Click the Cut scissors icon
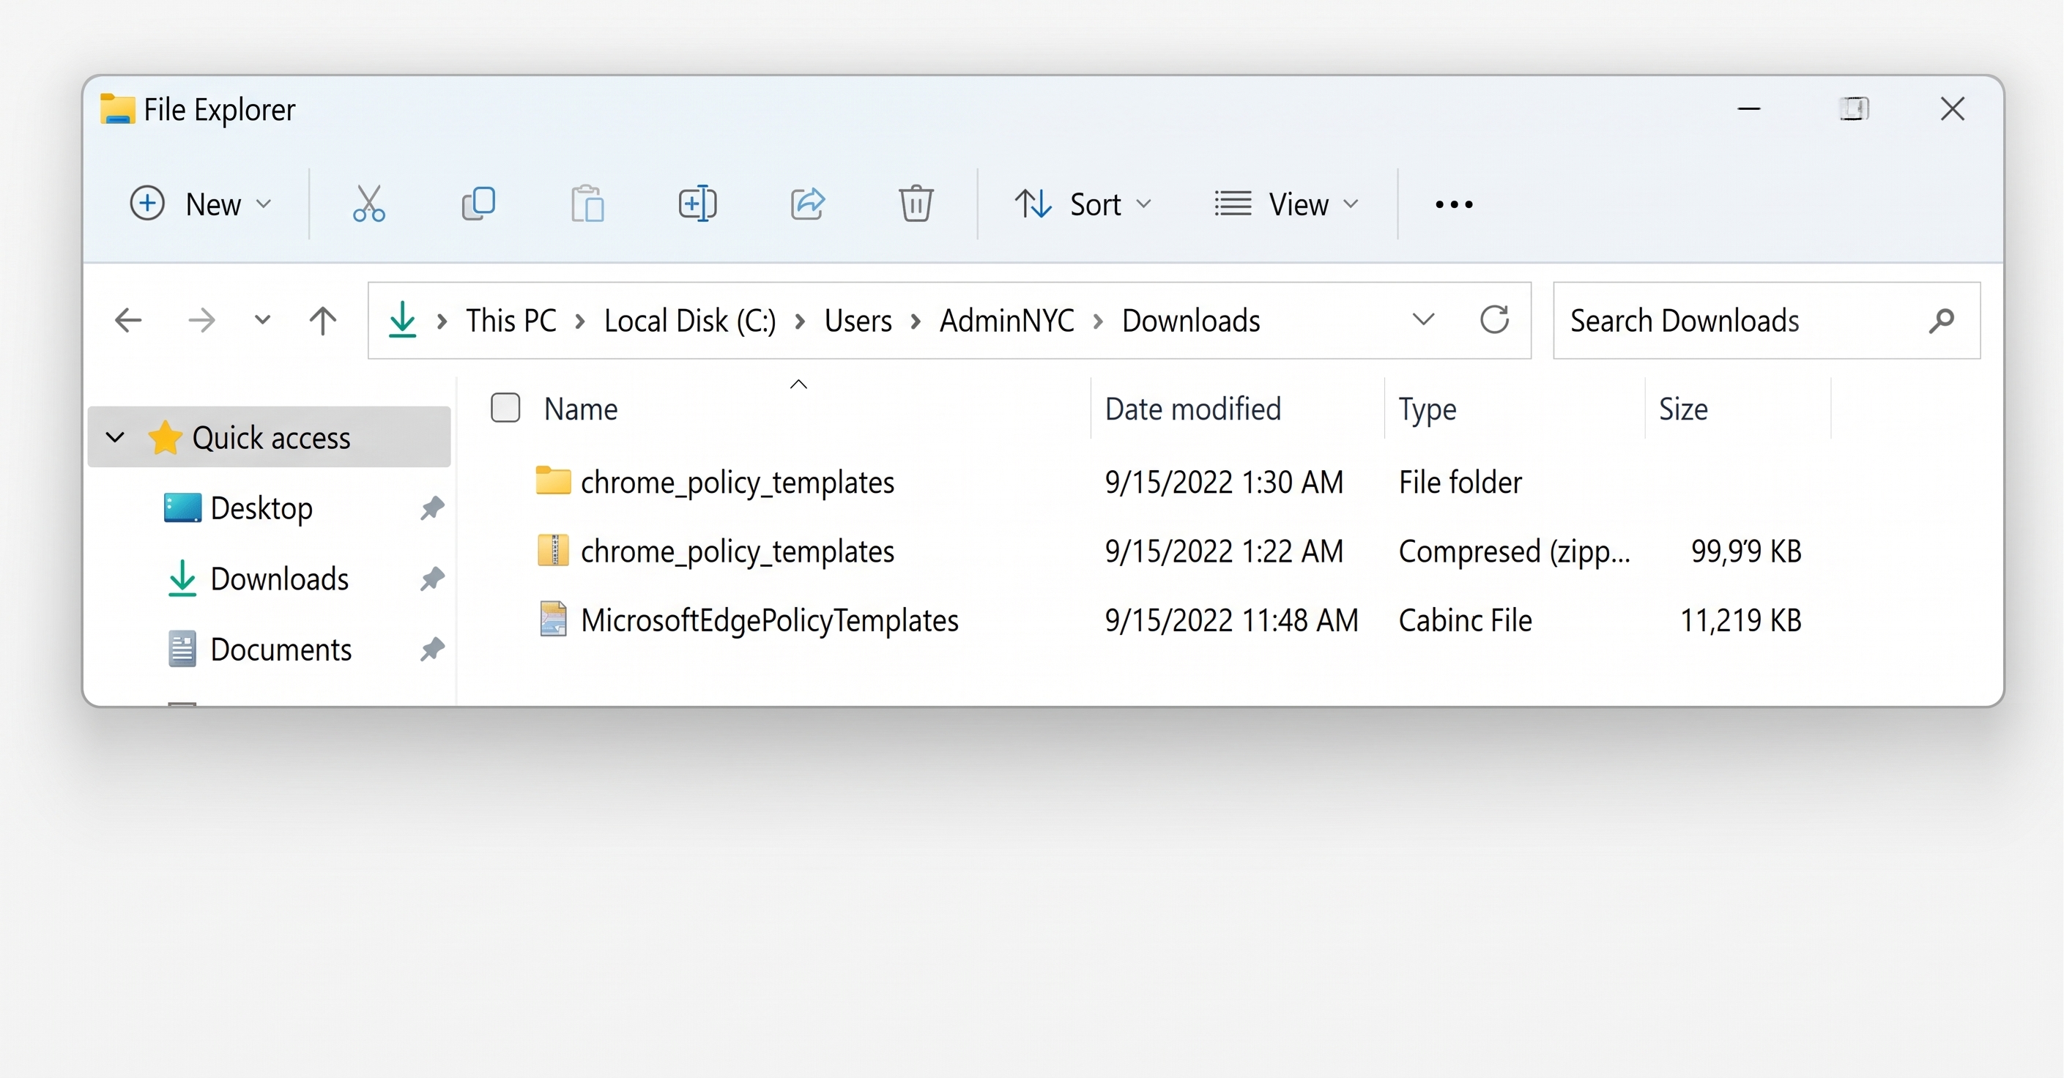The height and width of the screenshot is (1078, 2064). click(368, 204)
